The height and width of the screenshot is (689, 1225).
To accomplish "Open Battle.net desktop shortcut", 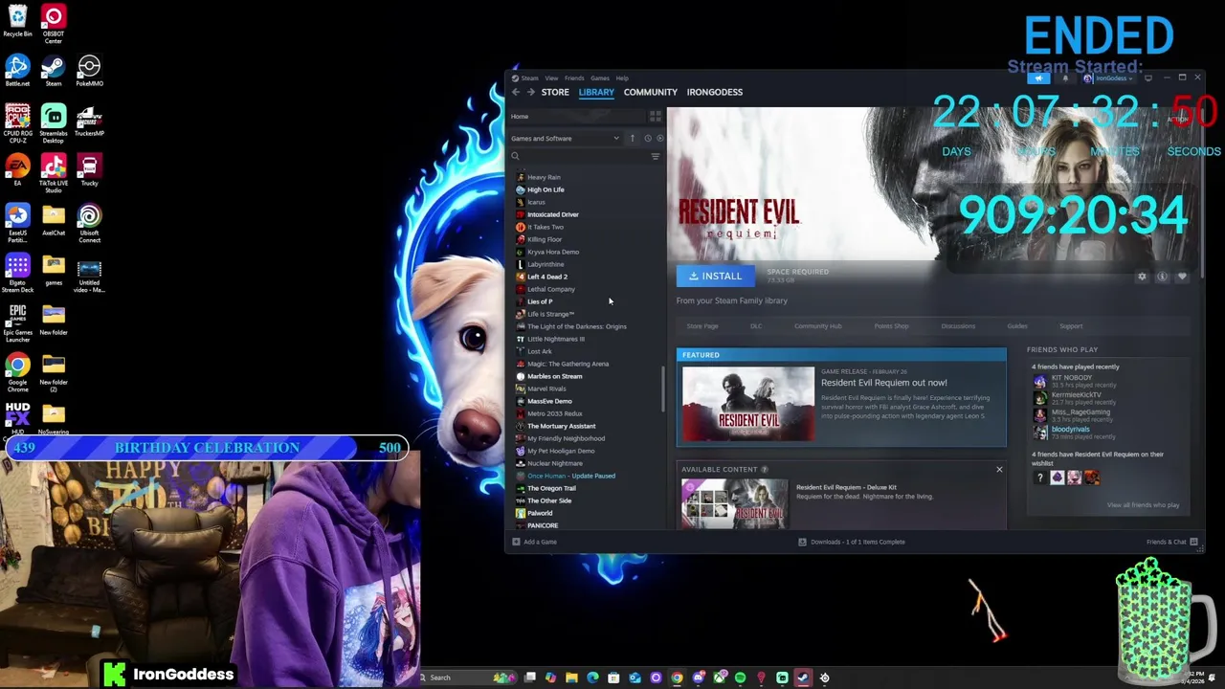I will [x=17, y=70].
